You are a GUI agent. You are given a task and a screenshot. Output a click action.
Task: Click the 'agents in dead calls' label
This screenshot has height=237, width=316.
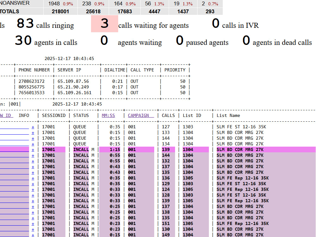click(x=282, y=43)
